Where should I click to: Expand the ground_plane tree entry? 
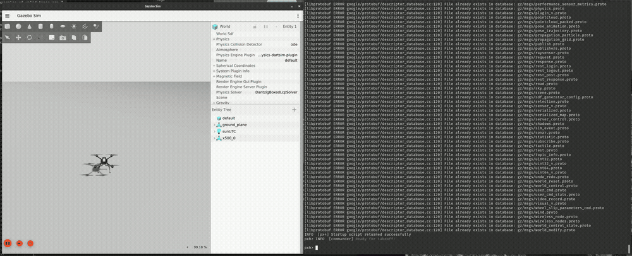tap(214, 125)
